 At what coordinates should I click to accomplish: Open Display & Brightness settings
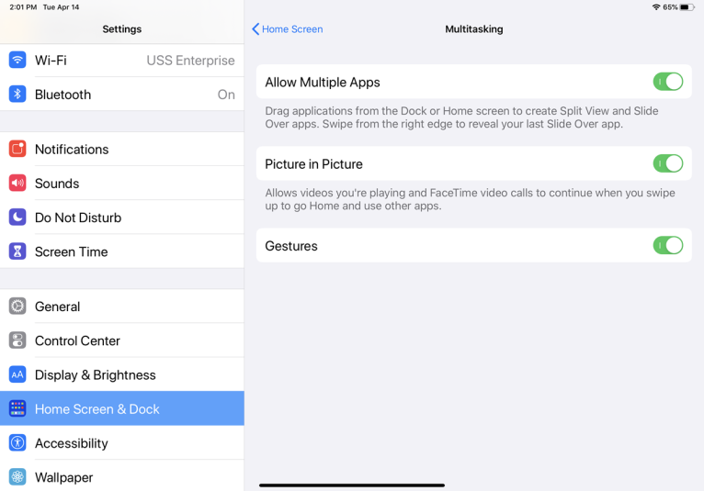pos(122,374)
